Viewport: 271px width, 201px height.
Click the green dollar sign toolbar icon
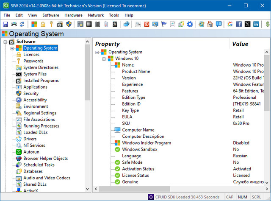point(268,24)
